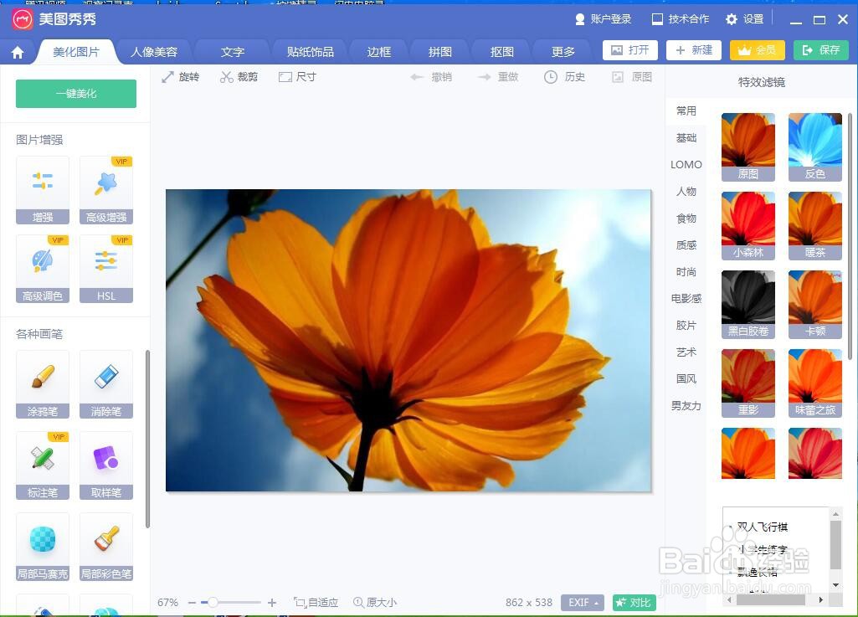Select the 局部彩色笔 local color brush
This screenshot has width=858, height=617.
(x=106, y=547)
